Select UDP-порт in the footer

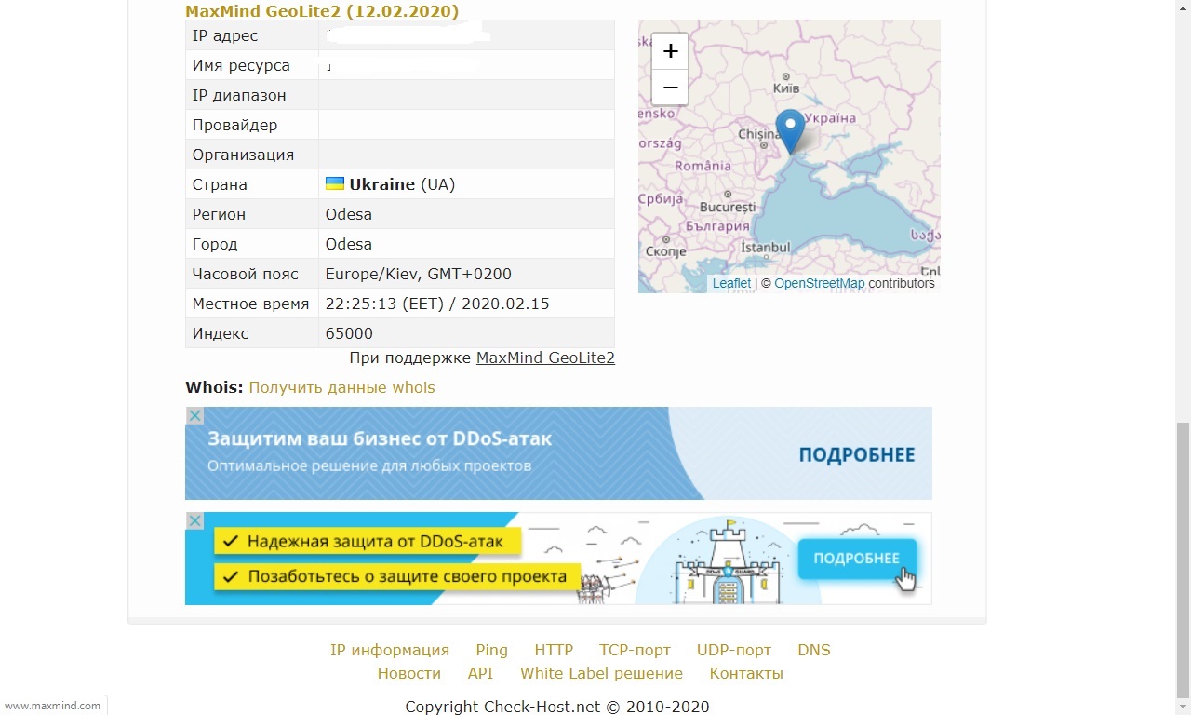(x=734, y=650)
